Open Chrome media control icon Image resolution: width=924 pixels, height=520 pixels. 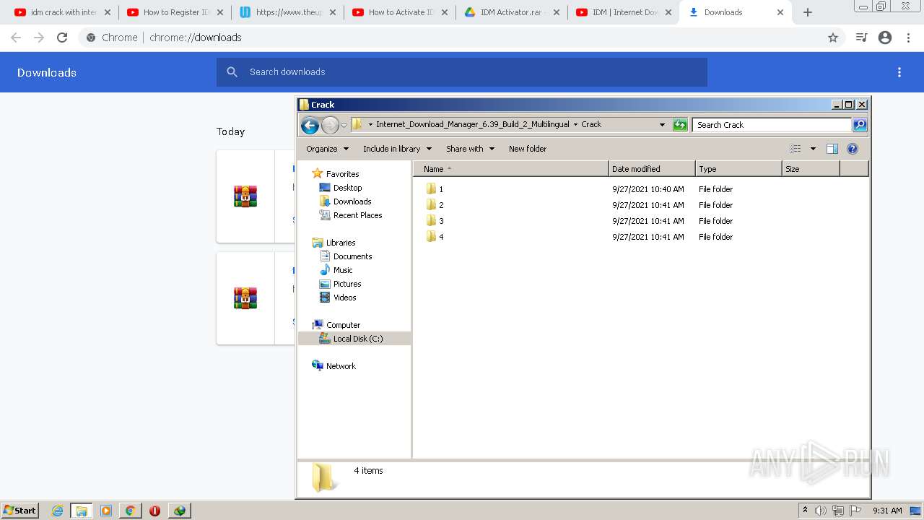[861, 38]
